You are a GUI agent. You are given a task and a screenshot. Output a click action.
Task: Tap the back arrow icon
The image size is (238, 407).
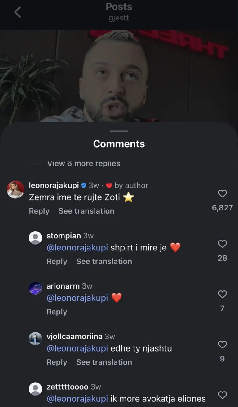[18, 12]
